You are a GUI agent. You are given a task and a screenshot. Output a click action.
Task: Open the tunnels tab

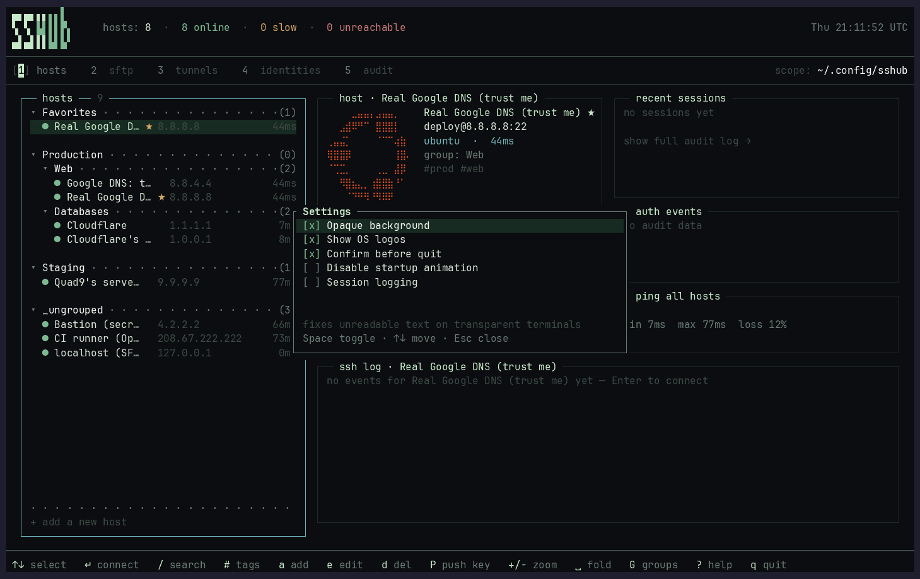(187, 70)
